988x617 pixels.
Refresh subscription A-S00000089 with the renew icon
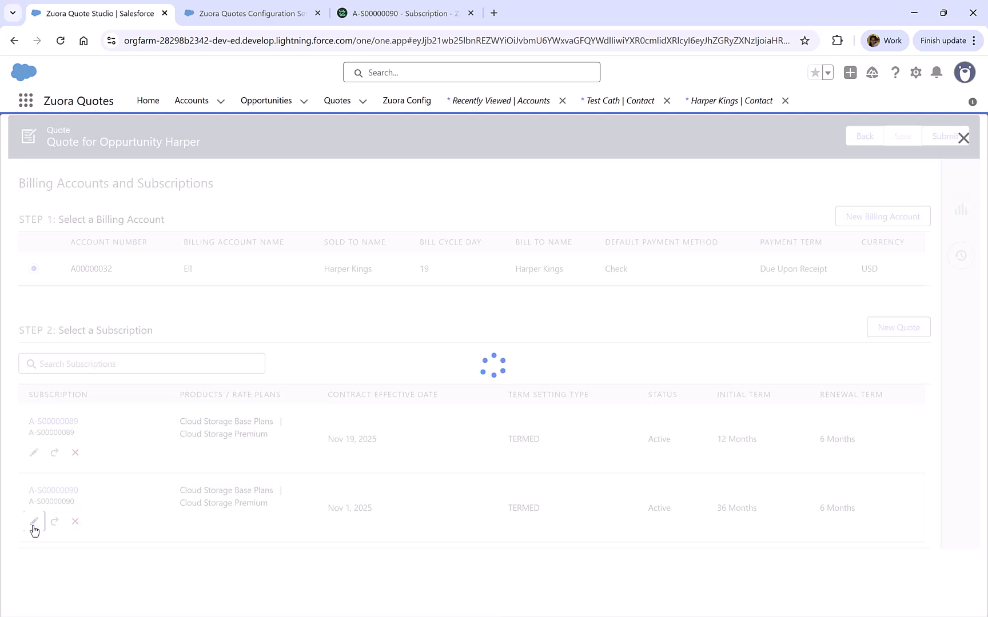point(54,452)
